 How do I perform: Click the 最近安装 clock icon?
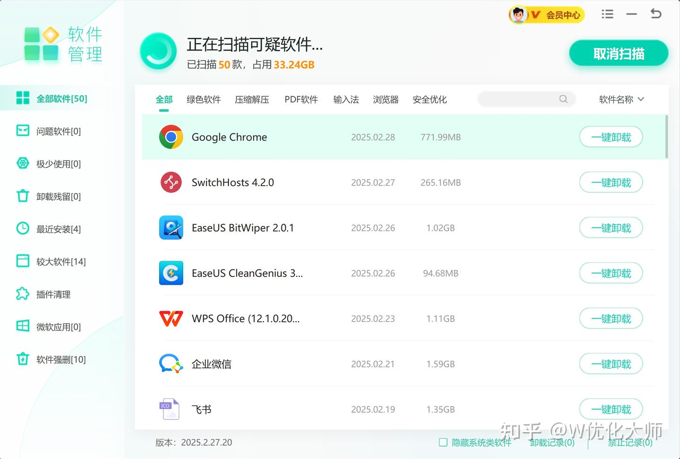coord(23,228)
